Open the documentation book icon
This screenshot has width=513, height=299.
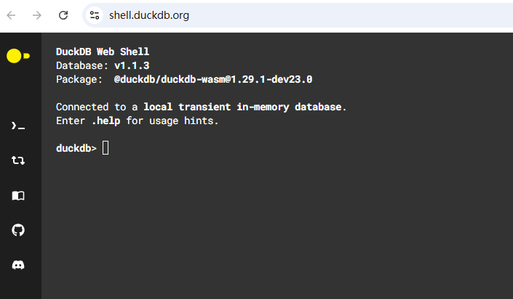18,195
